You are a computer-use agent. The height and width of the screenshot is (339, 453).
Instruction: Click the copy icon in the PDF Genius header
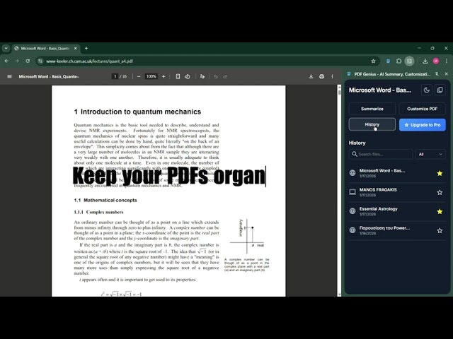[x=440, y=90]
